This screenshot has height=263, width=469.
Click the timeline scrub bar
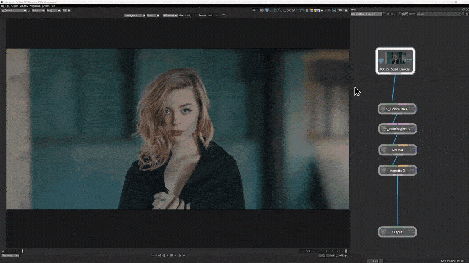[x=156, y=251]
